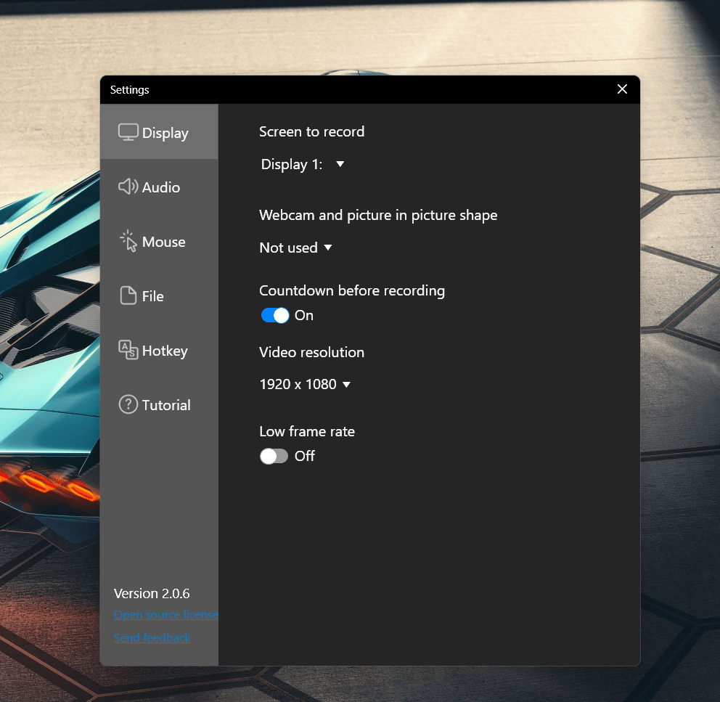Click the Tutorial question mark icon
720x702 pixels.
tap(128, 404)
